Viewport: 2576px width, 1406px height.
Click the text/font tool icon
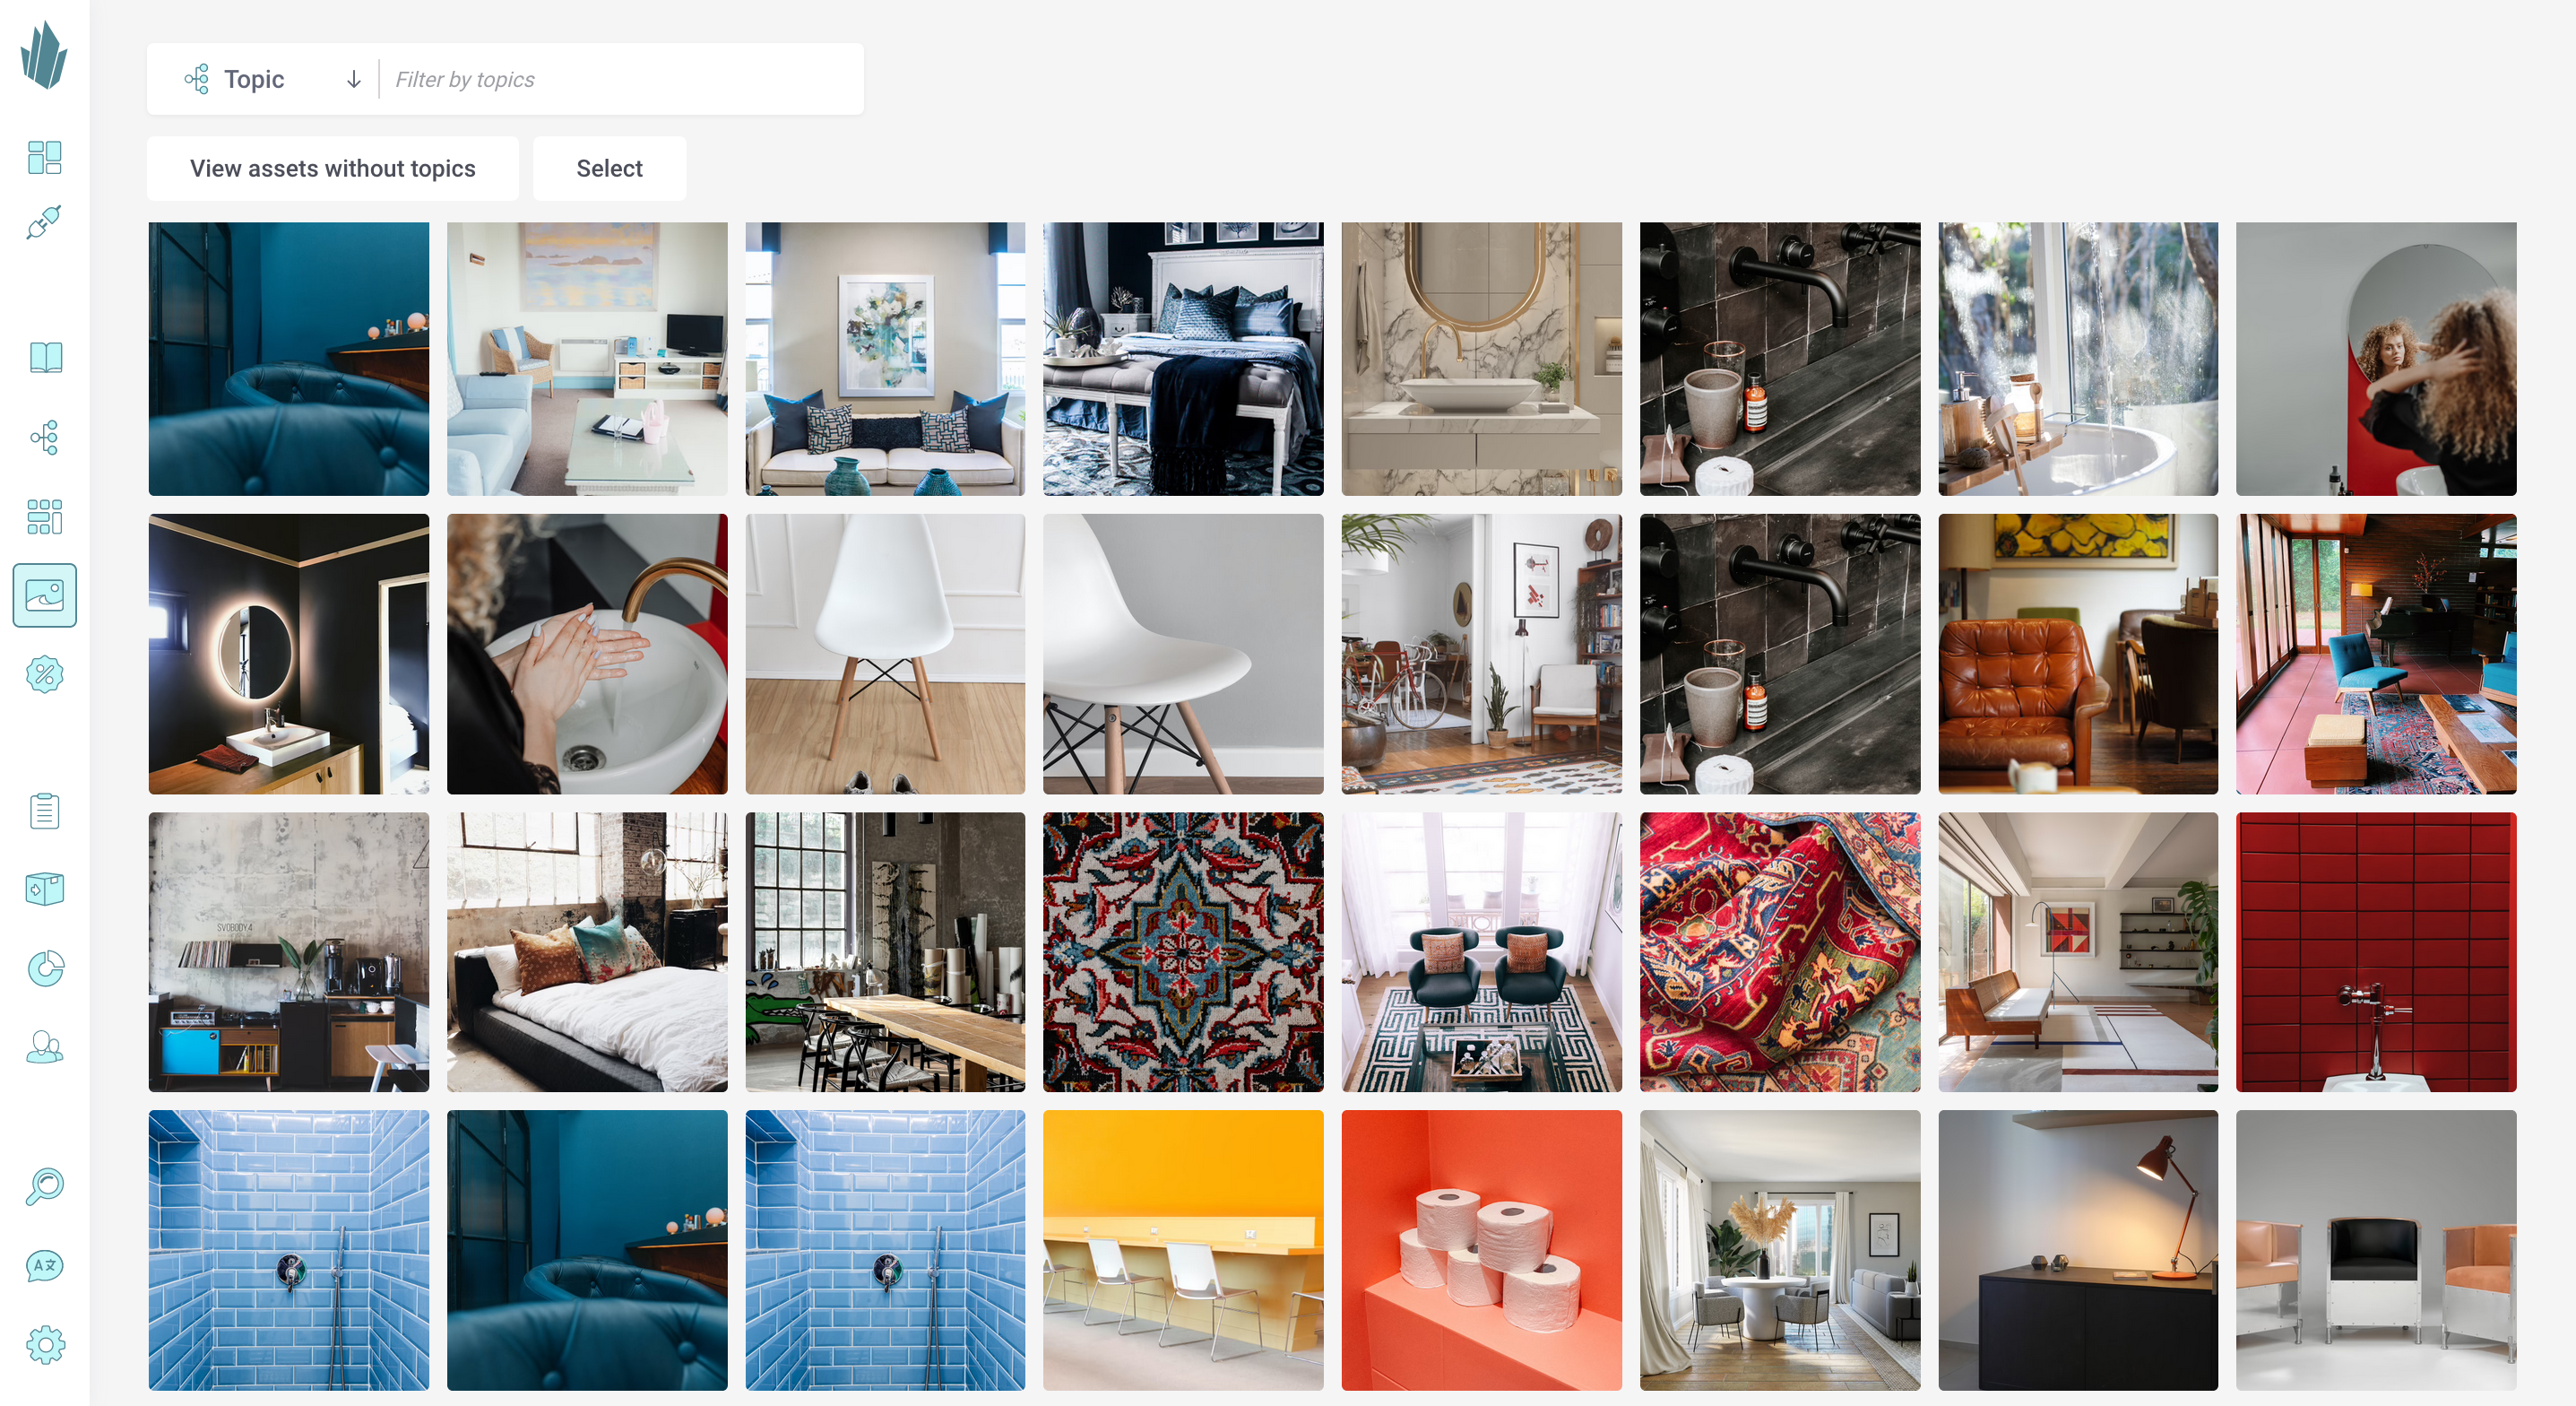pos(45,1264)
